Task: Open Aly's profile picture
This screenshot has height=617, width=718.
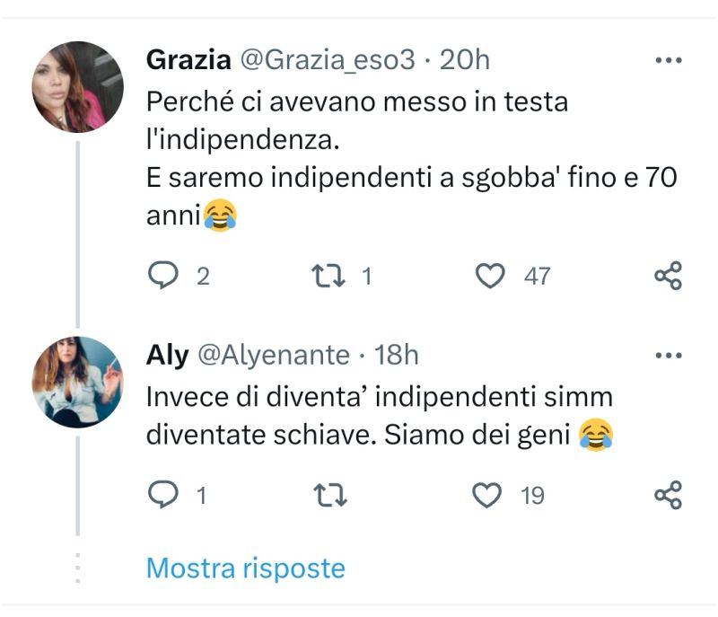Action: click(77, 382)
